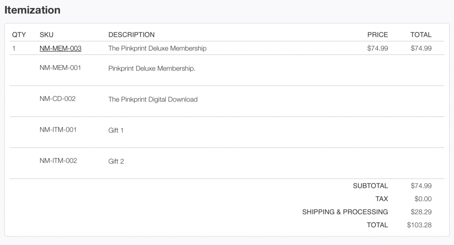
Task: Click the NM-ITM-001 SKU text
Action: coord(58,130)
